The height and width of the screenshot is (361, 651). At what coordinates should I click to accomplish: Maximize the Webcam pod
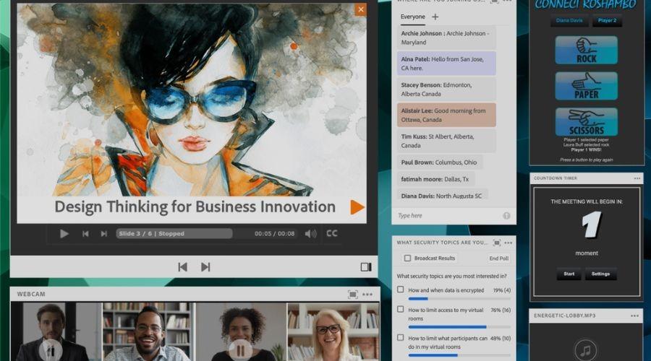(x=352, y=295)
